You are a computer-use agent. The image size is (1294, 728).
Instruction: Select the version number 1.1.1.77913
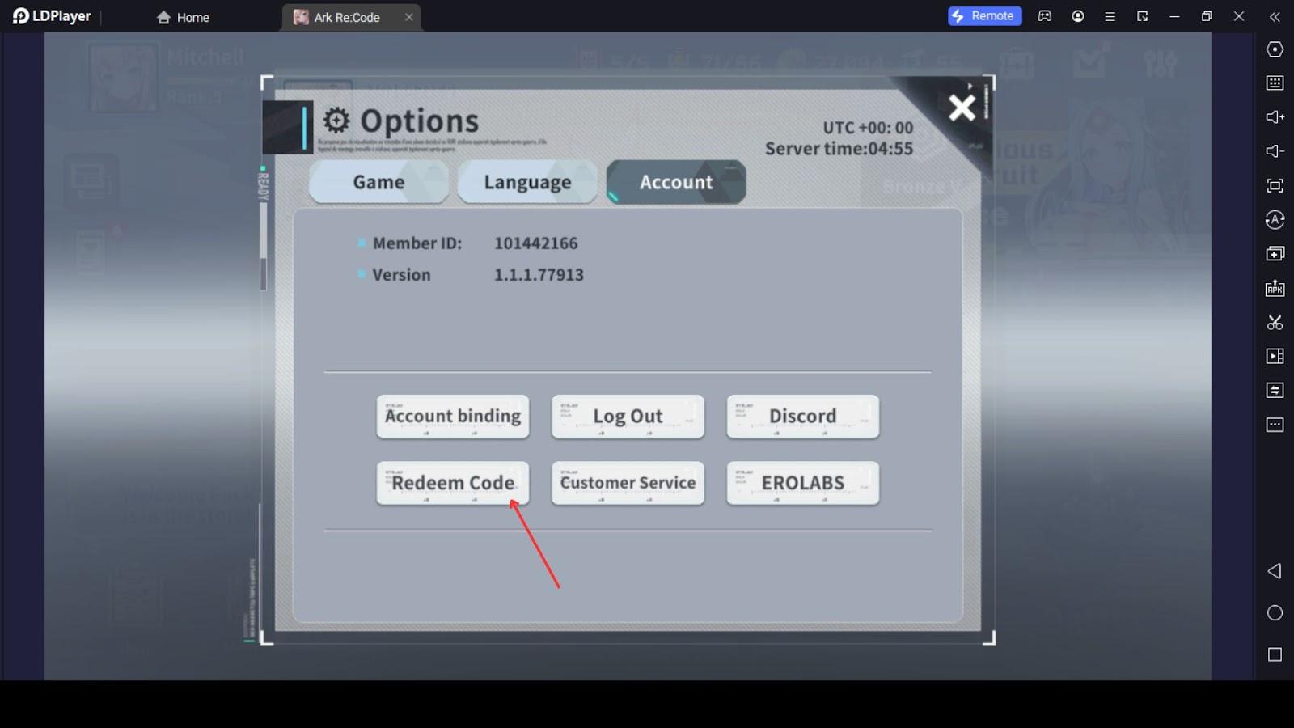539,275
